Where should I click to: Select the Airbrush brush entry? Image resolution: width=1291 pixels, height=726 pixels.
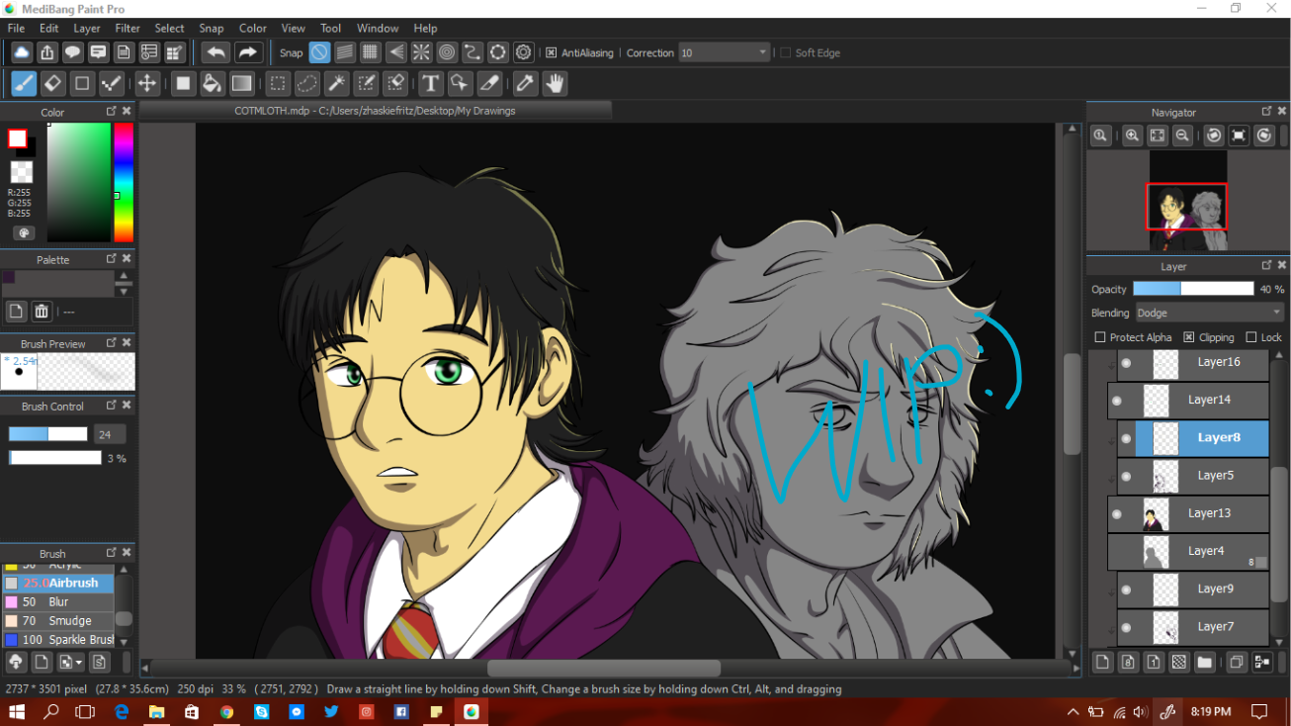(58, 583)
